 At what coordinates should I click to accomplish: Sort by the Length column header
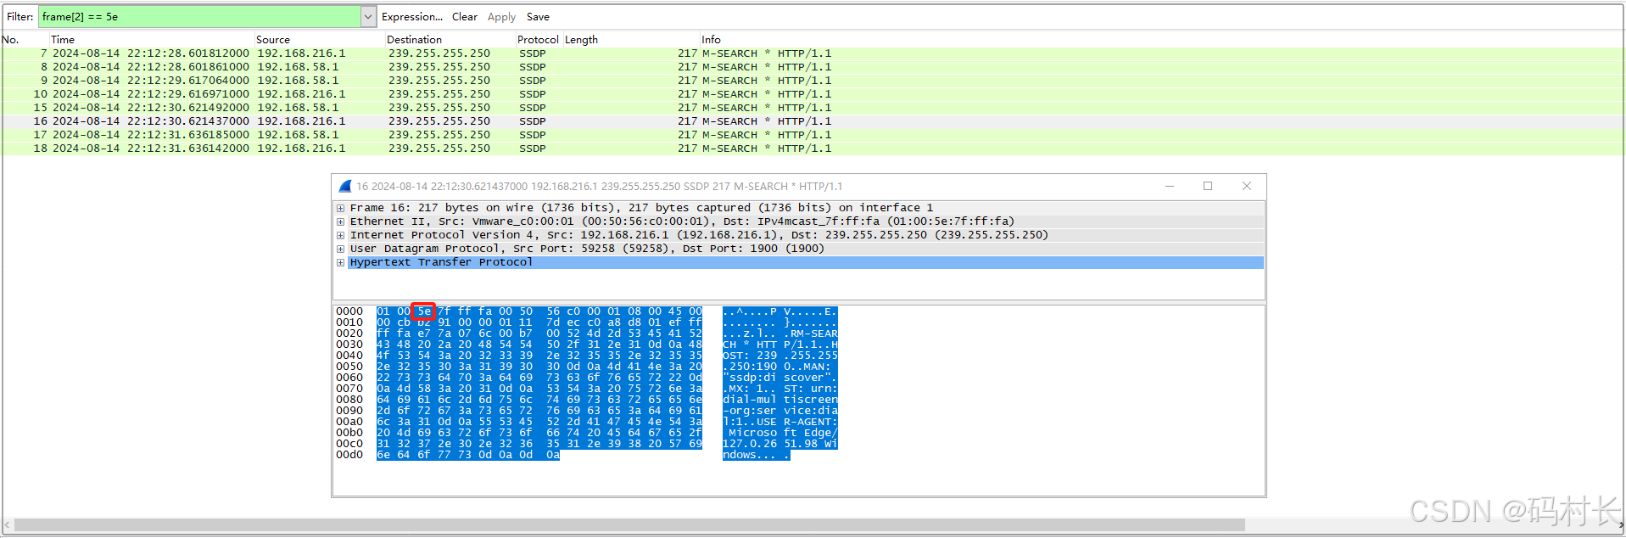click(x=581, y=39)
